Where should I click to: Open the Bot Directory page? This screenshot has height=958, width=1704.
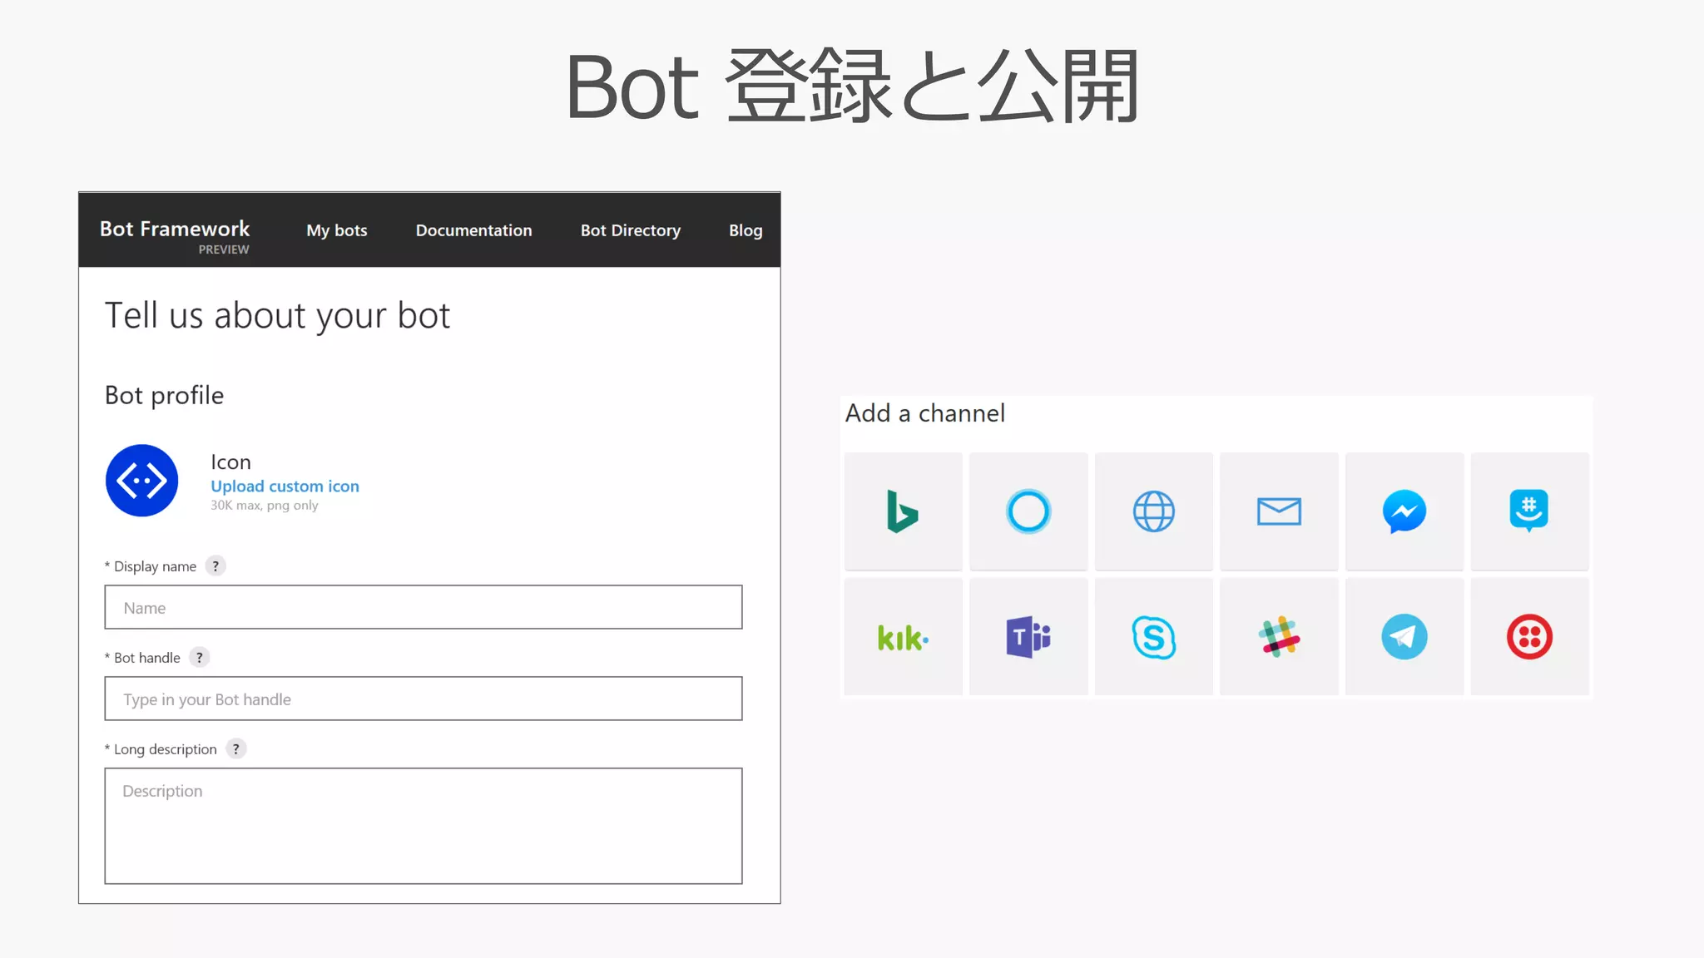pos(630,230)
